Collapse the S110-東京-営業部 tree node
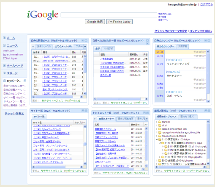 (160, 143)
